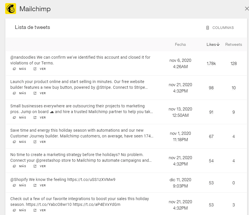Viewport: 249px width, 215px height.
Task: View @Shopify tweet via VER label
Action: pos(43,186)
